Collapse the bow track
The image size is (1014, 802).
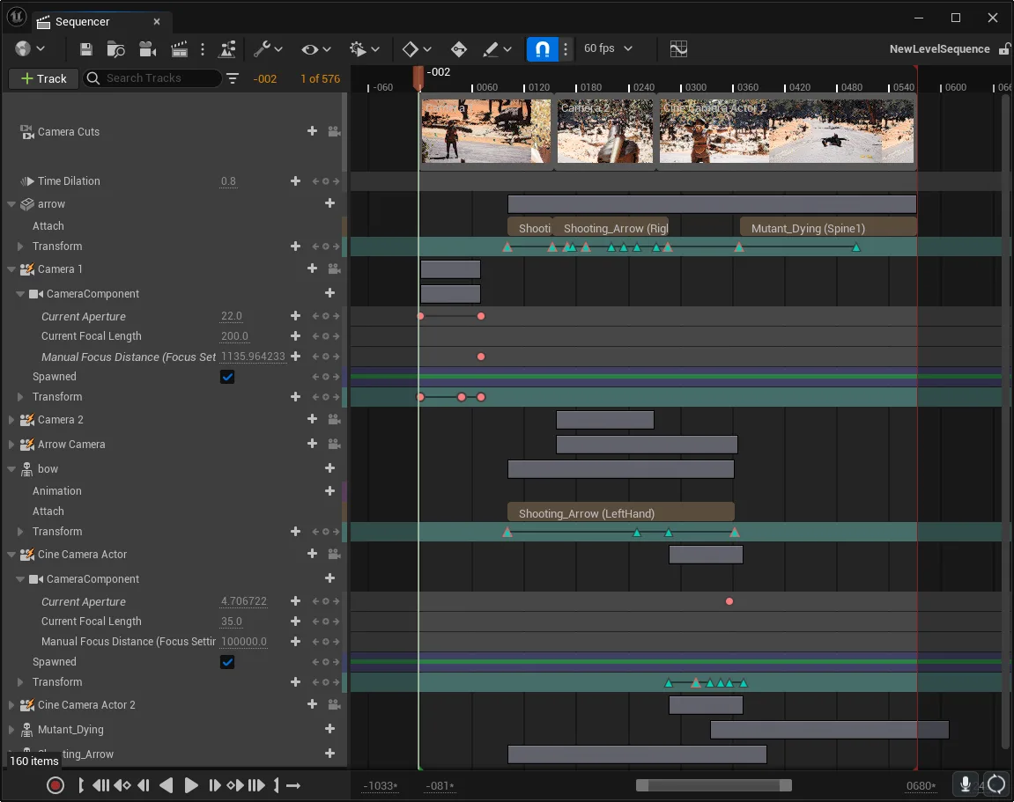(x=11, y=468)
